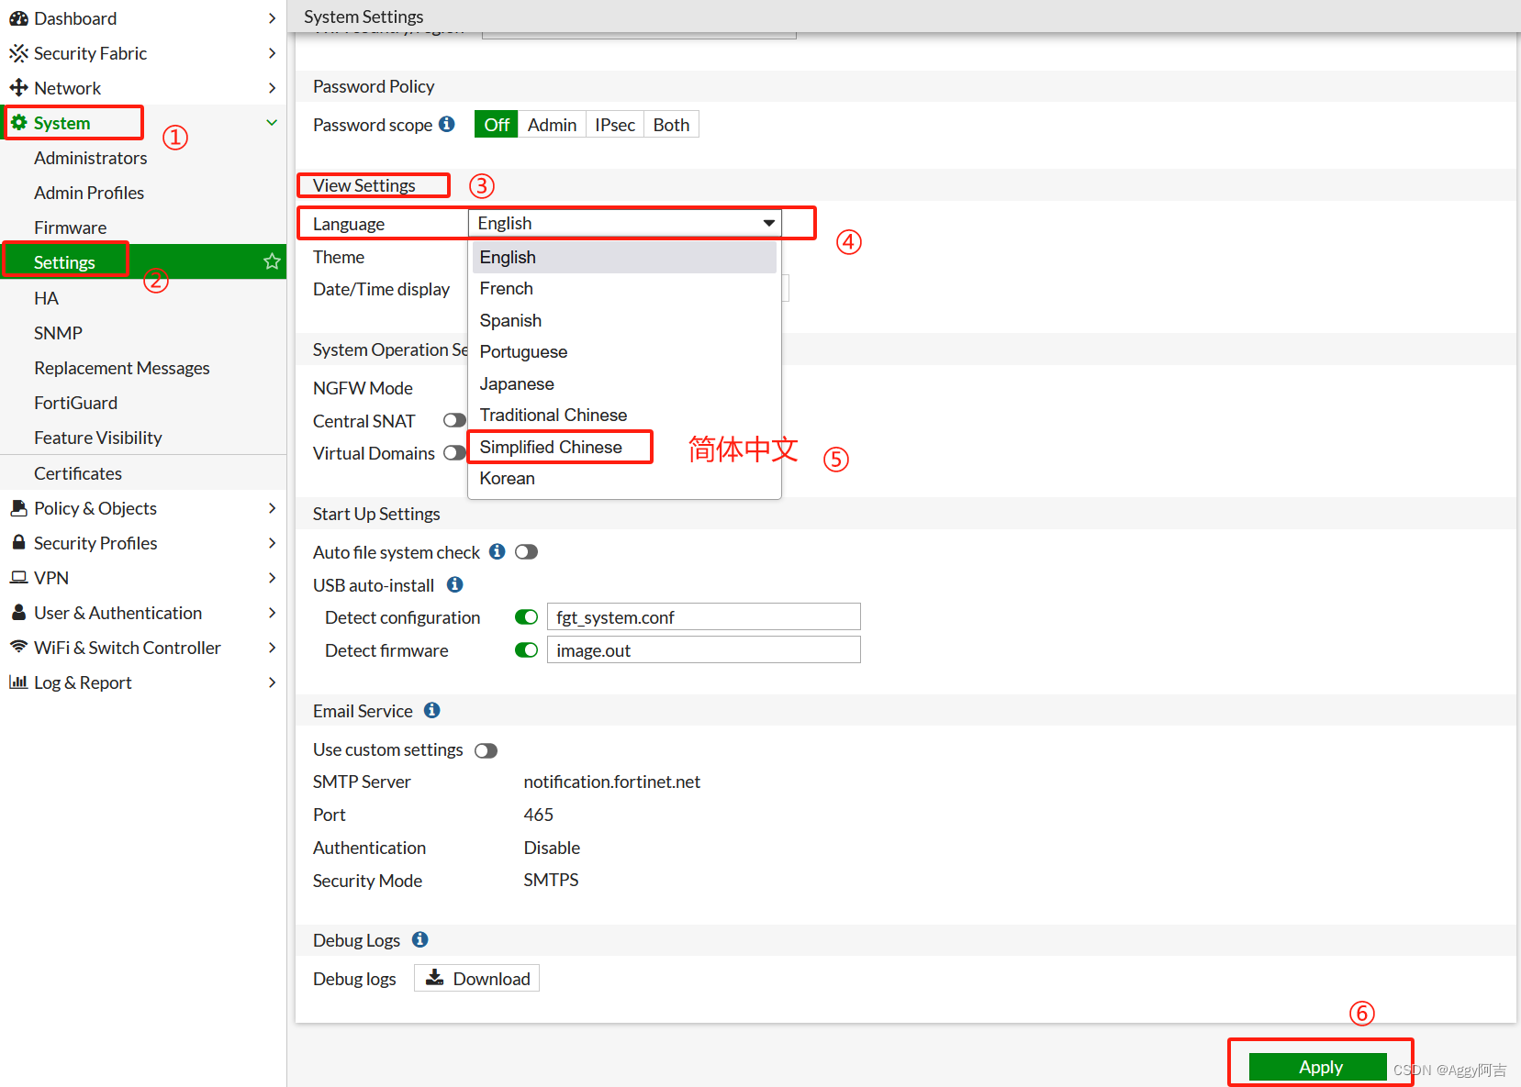1521x1087 pixels.
Task: Click the VPN laptop icon
Action: (x=18, y=577)
